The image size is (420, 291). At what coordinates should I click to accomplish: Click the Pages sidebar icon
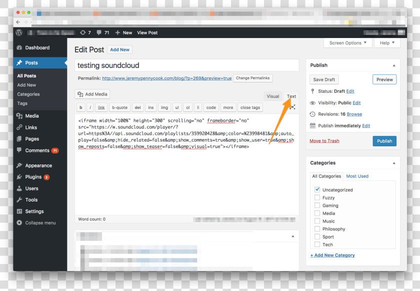19,139
